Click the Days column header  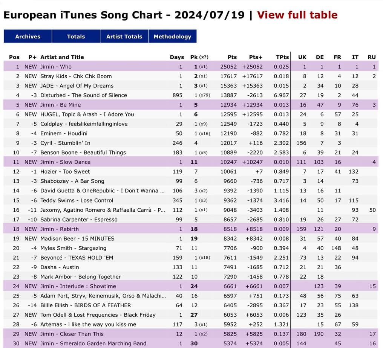[177, 57]
